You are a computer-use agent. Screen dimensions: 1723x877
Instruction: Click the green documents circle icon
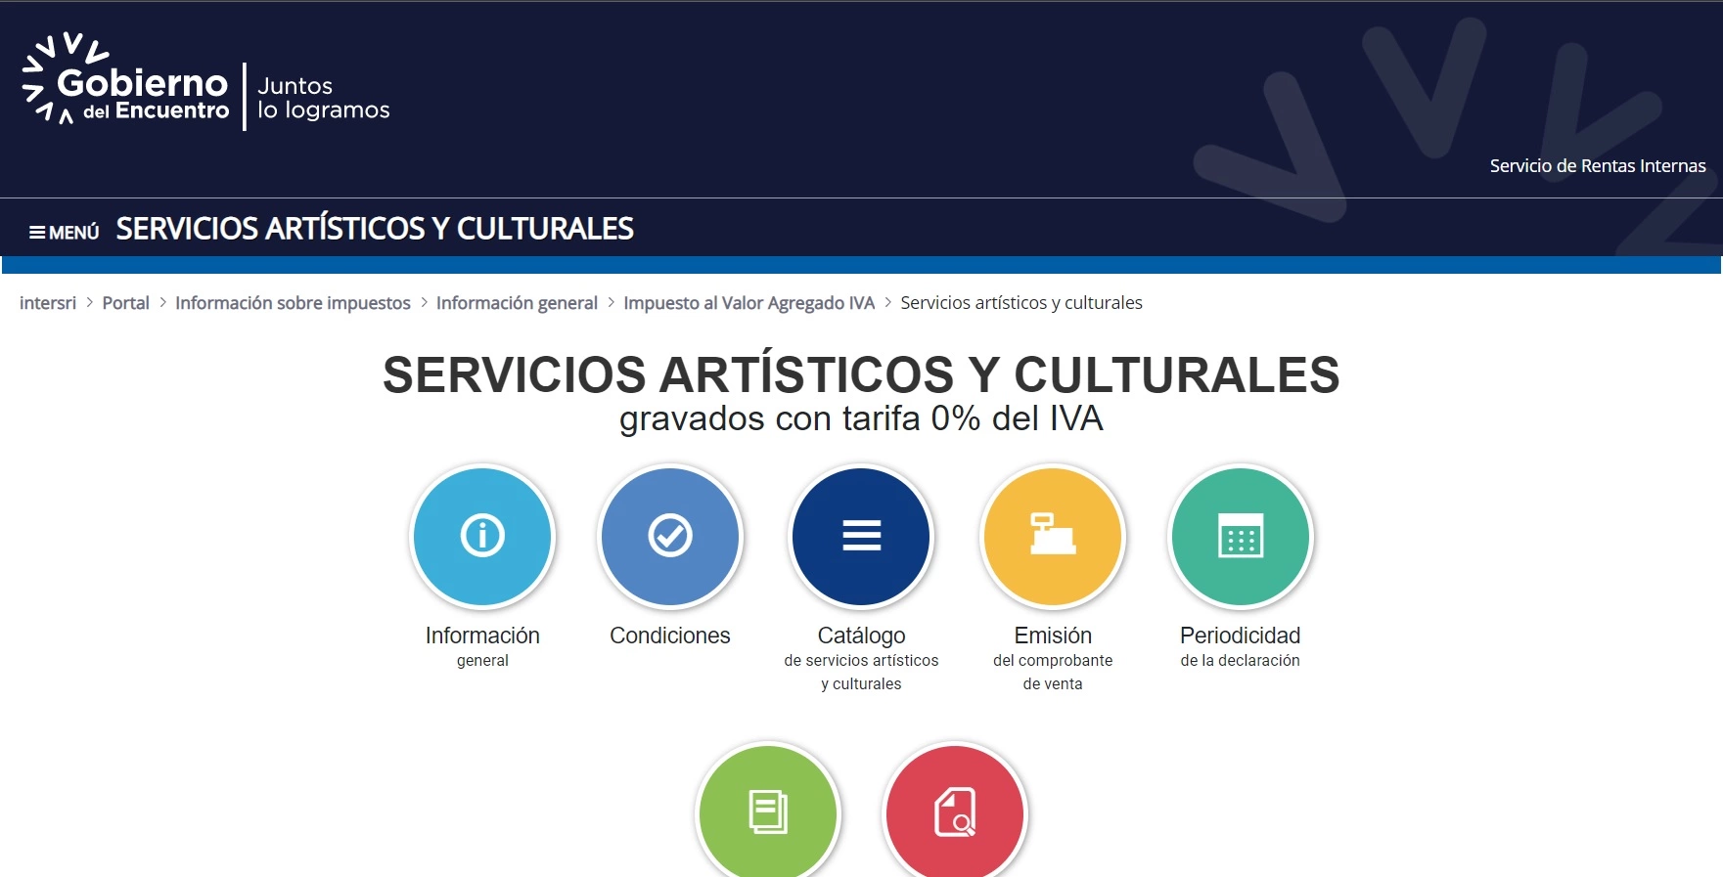[x=768, y=811]
